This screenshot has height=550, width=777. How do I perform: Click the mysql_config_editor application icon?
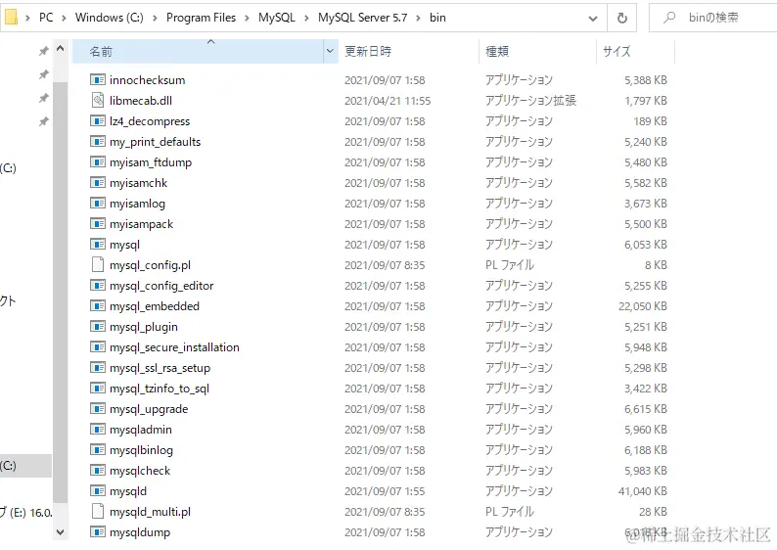coord(98,286)
